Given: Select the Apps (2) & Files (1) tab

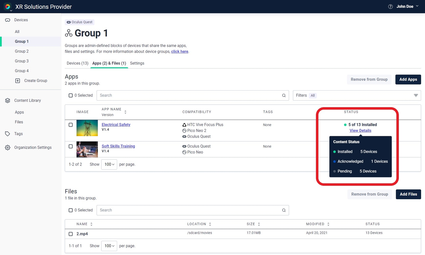Looking at the screenshot, I should click(x=109, y=63).
